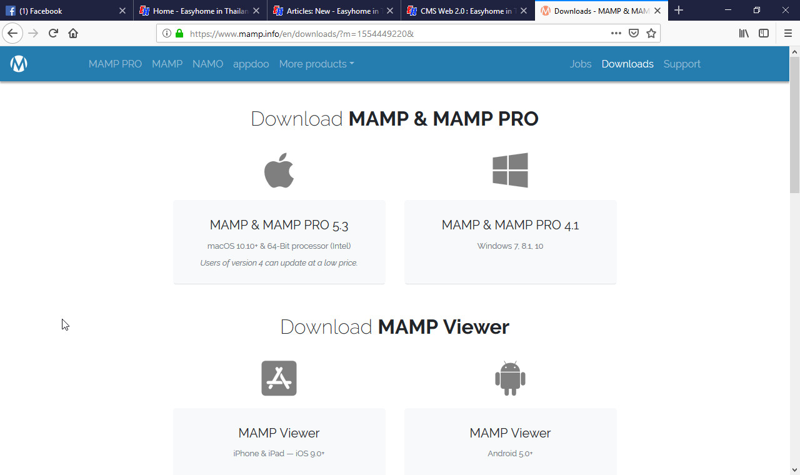Click the home icon in the toolbar
This screenshot has width=800, height=475.
click(73, 33)
